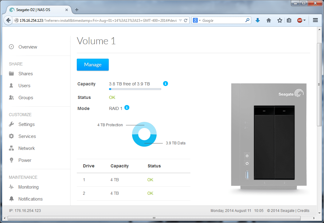
Task: Click the horizontal scrollbar thumb
Action: click(154, 218)
